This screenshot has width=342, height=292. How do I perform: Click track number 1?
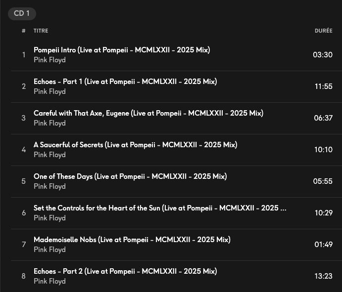tap(23, 55)
